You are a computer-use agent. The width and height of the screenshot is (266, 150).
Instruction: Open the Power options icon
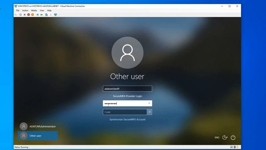point(233,137)
